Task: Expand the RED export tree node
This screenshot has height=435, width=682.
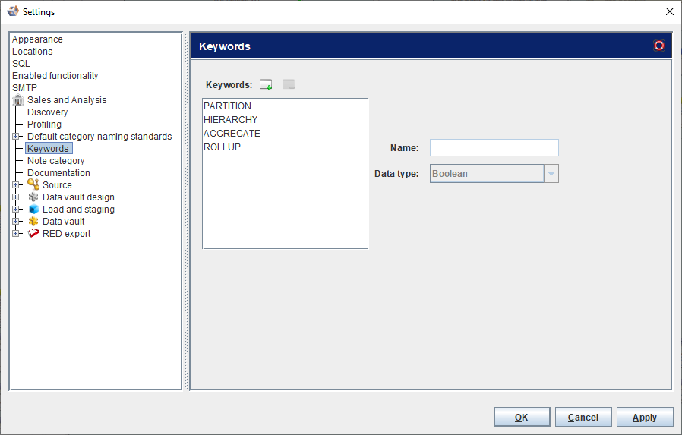Action: 16,234
